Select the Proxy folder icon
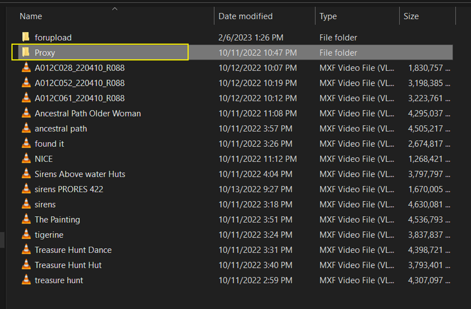This screenshot has height=309, width=471. click(x=26, y=52)
